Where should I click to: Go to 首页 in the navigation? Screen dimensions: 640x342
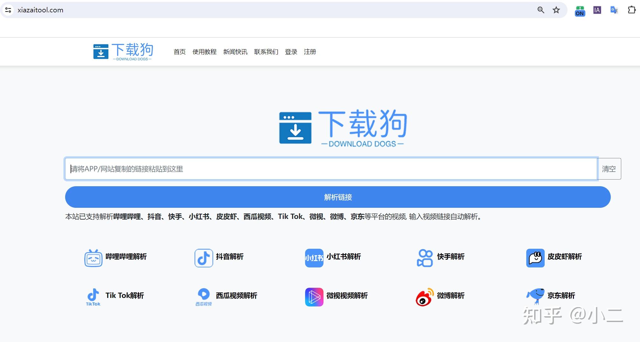(x=180, y=52)
